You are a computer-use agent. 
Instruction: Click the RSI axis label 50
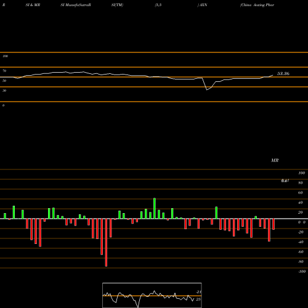click(4, 81)
